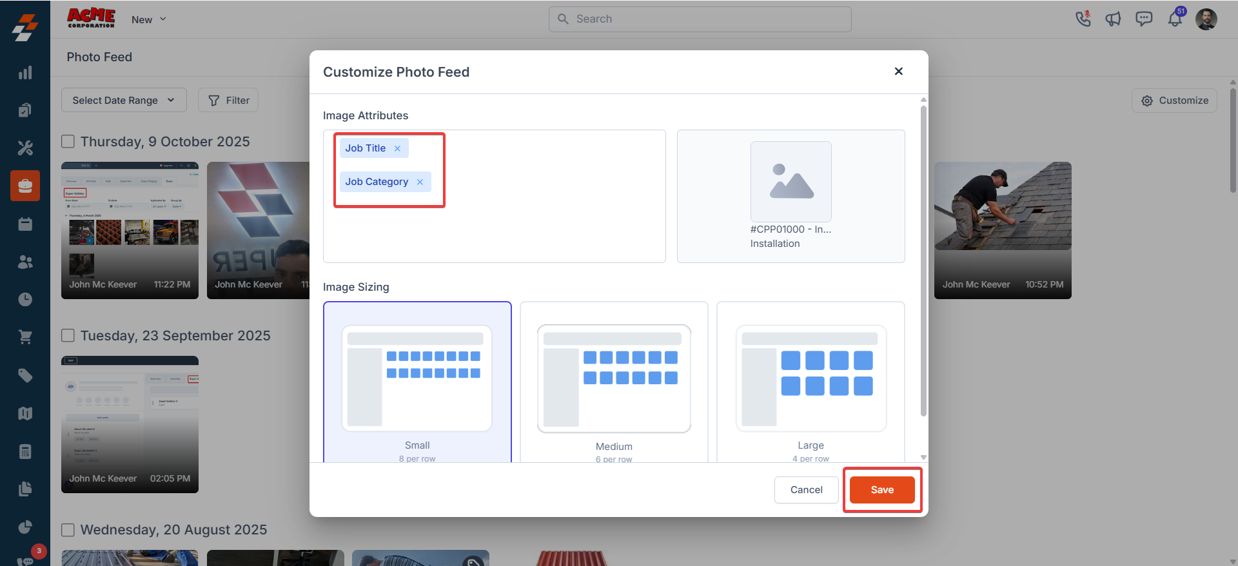Click the Installation preview text

[x=775, y=244]
